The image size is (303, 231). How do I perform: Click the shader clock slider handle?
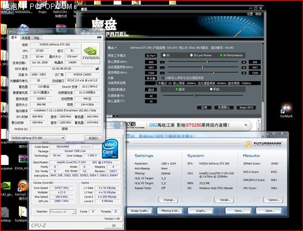tap(203, 67)
